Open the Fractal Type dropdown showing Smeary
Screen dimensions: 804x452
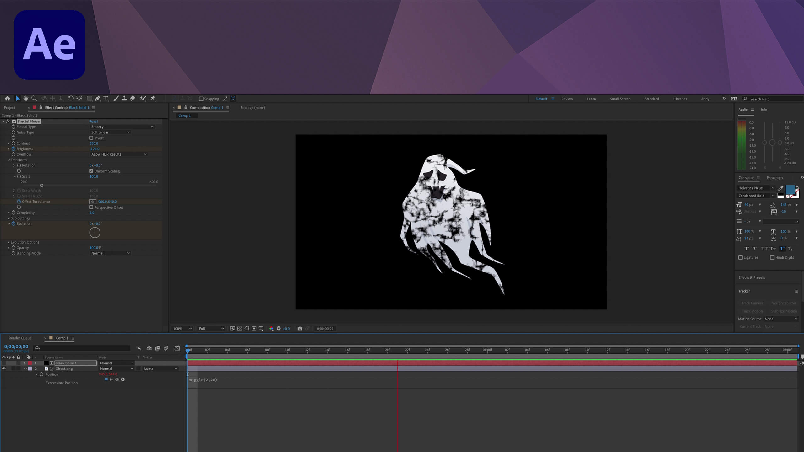pyautogui.click(x=122, y=127)
